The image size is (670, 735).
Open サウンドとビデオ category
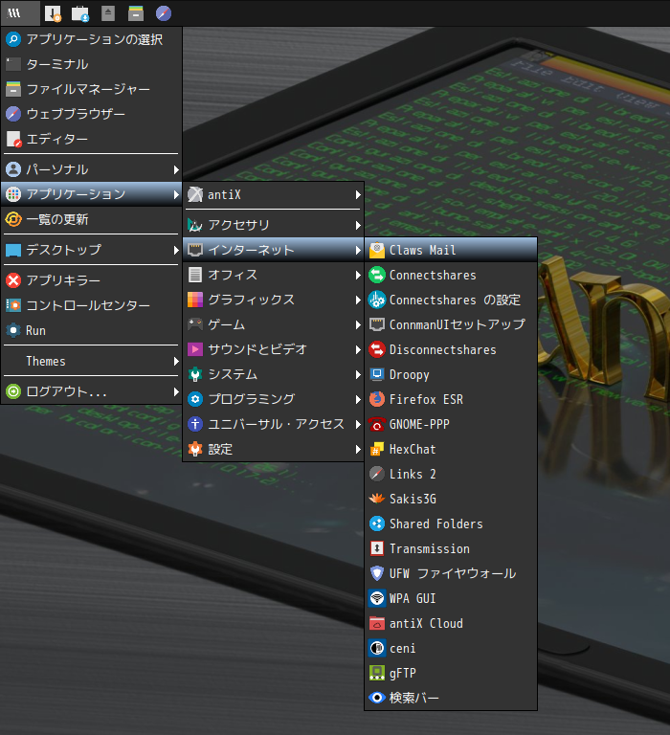click(274, 349)
